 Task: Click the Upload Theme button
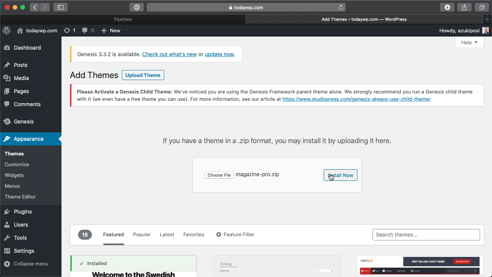143,75
